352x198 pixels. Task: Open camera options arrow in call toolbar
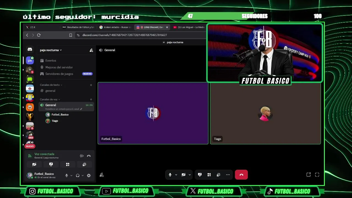189,175
